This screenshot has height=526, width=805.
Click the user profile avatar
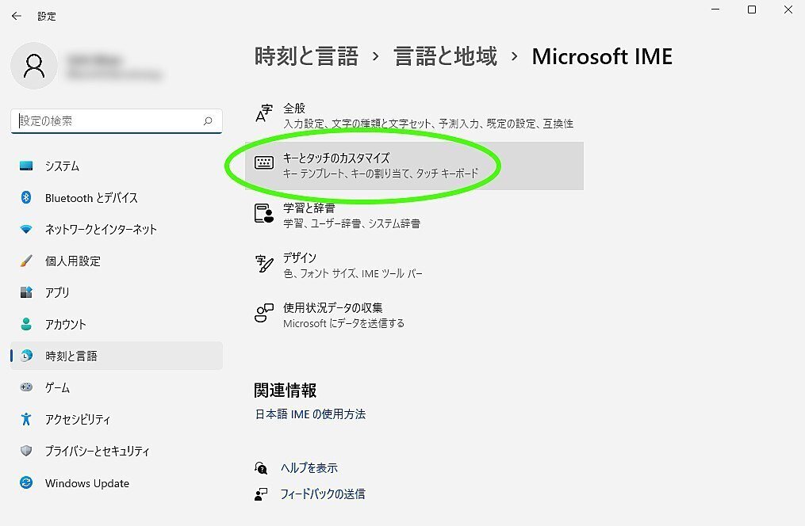pos(34,66)
